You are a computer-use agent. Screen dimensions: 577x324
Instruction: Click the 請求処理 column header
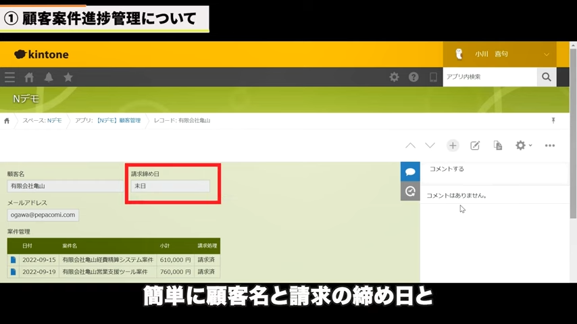[207, 246]
